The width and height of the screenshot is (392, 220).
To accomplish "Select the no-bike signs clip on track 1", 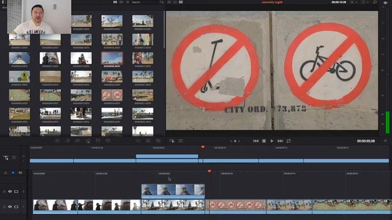I will 238,207.
